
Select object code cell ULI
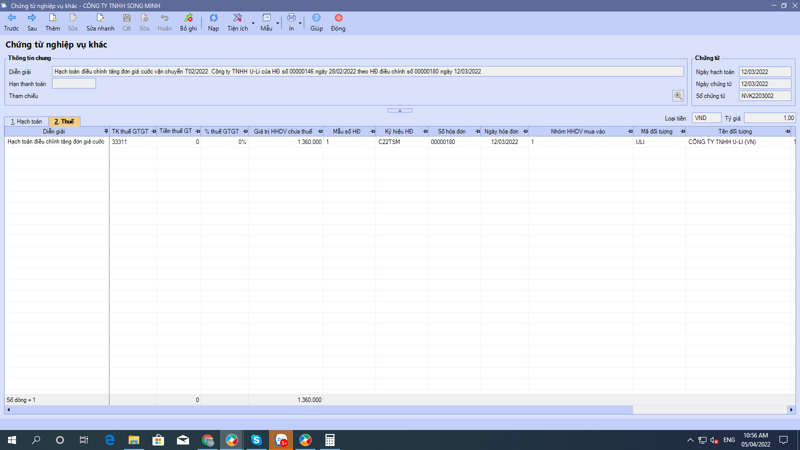pyautogui.click(x=659, y=142)
